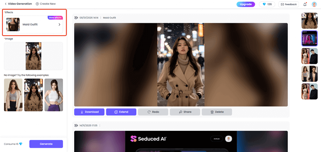Choose example image with white crop top
Screen dimensions: 321x152
(54, 95)
